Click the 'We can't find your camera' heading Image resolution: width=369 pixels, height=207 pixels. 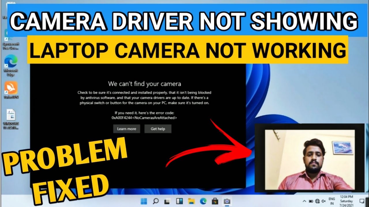pyautogui.click(x=144, y=84)
